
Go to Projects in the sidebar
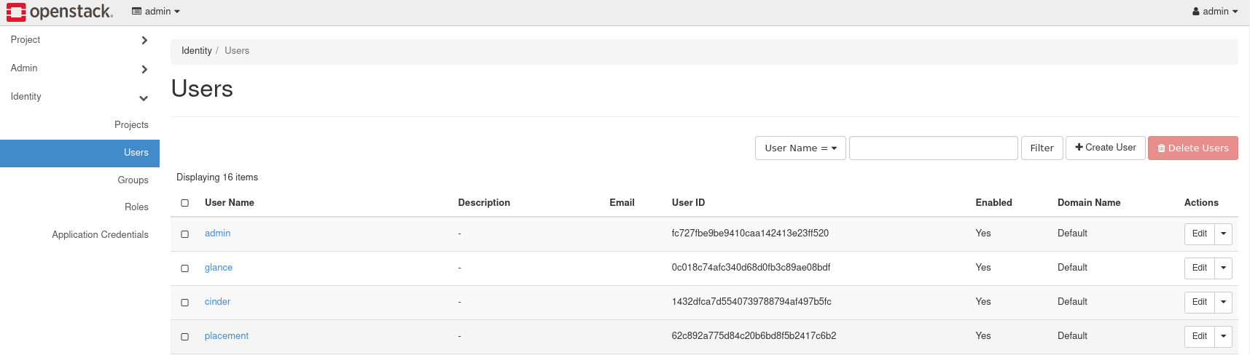pos(131,125)
